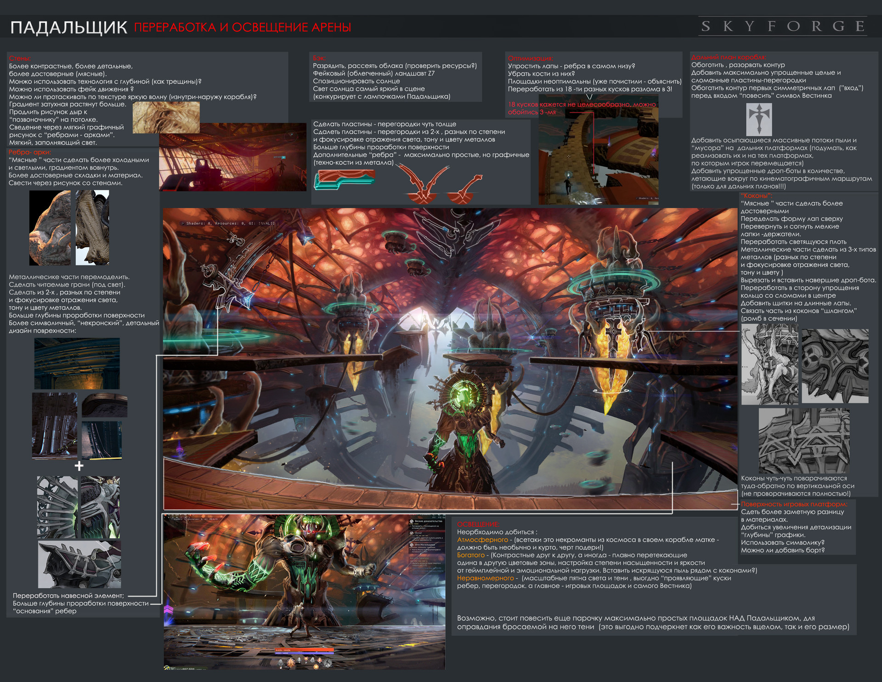Open the red corridor game screenshot
Image resolution: width=882 pixels, height=682 pixels.
coord(232,157)
